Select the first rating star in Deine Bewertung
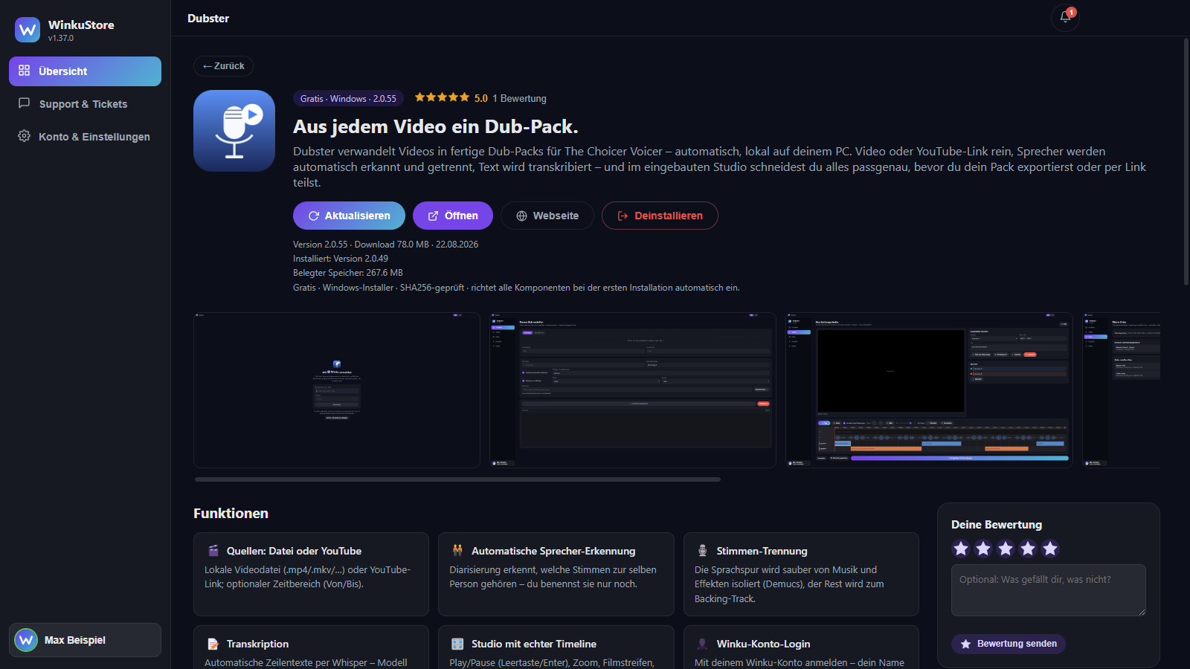 click(961, 549)
